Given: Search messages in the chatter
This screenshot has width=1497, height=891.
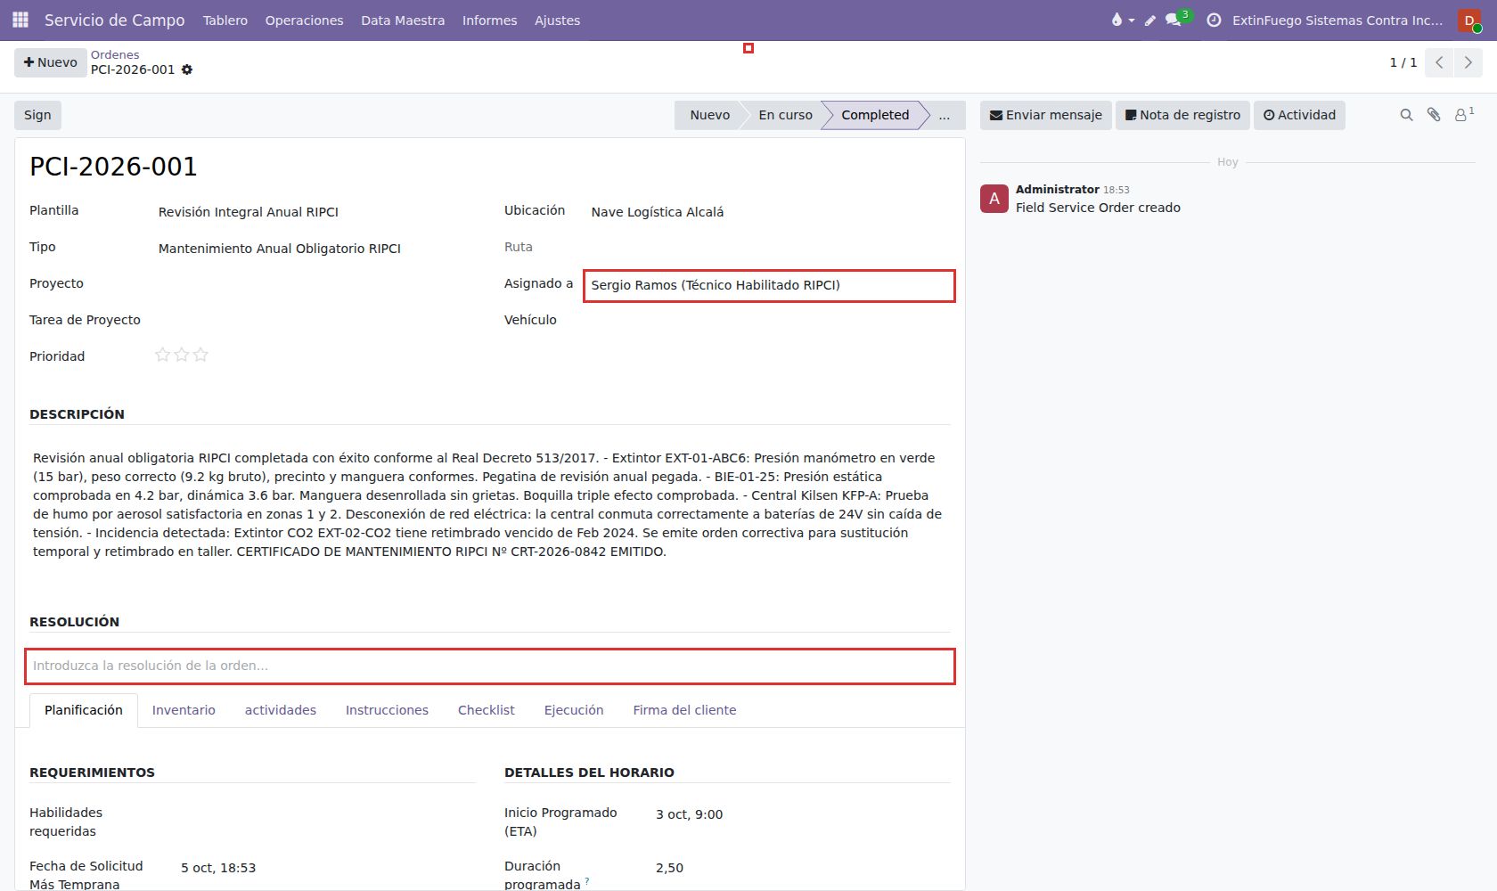Looking at the screenshot, I should tap(1406, 115).
